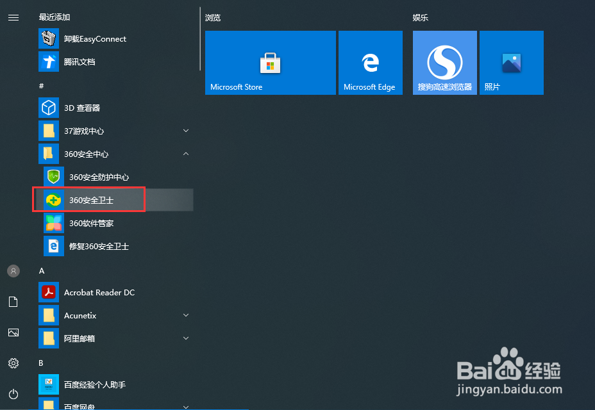Click the Power button in sidebar
Screen dimensions: 595x410
click(13, 394)
